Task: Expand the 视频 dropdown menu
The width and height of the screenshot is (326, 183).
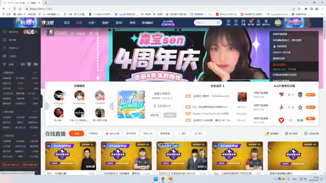Action: [x=106, y=23]
